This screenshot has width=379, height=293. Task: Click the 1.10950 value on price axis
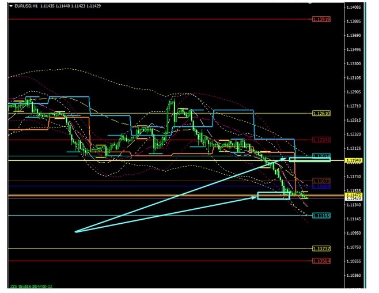(x=353, y=234)
